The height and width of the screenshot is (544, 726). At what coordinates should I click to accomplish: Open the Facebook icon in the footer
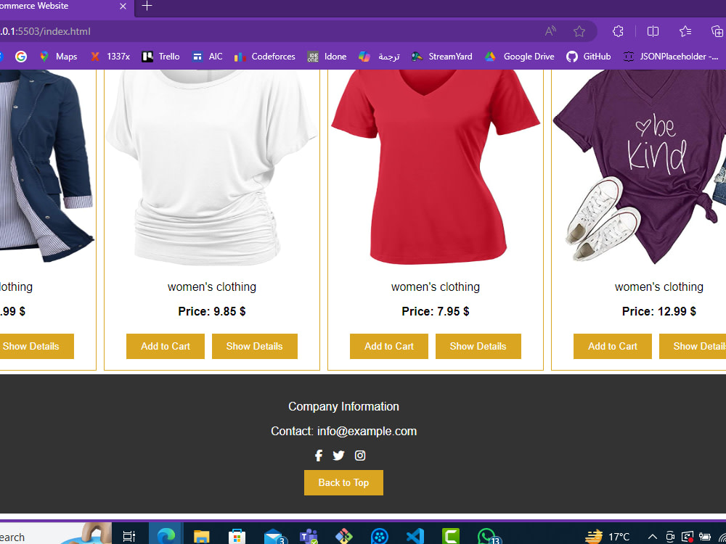click(318, 456)
